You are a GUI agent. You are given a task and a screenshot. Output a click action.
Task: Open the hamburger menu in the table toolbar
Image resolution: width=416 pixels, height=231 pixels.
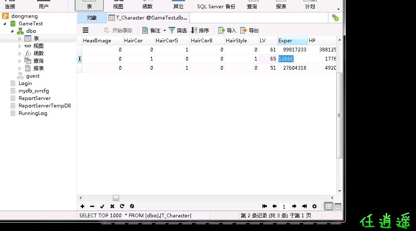(86, 30)
